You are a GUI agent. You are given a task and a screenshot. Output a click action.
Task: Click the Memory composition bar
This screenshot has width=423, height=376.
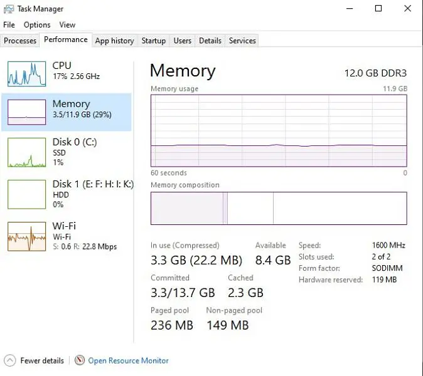(x=279, y=208)
